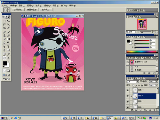
Task: Select the Zoom magnifier tool
Action: click(8, 58)
